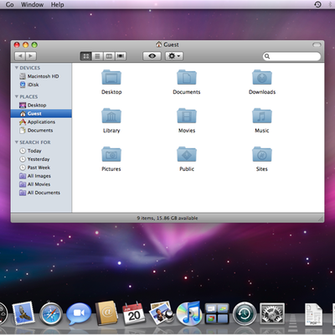Go forward in Finder history
This screenshot has width=335, height=335.
coord(31,56)
